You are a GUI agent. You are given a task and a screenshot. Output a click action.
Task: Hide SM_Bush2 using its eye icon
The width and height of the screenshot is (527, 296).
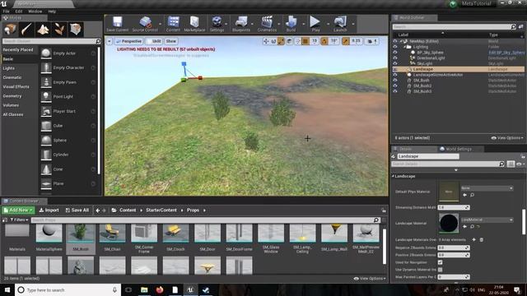point(395,86)
